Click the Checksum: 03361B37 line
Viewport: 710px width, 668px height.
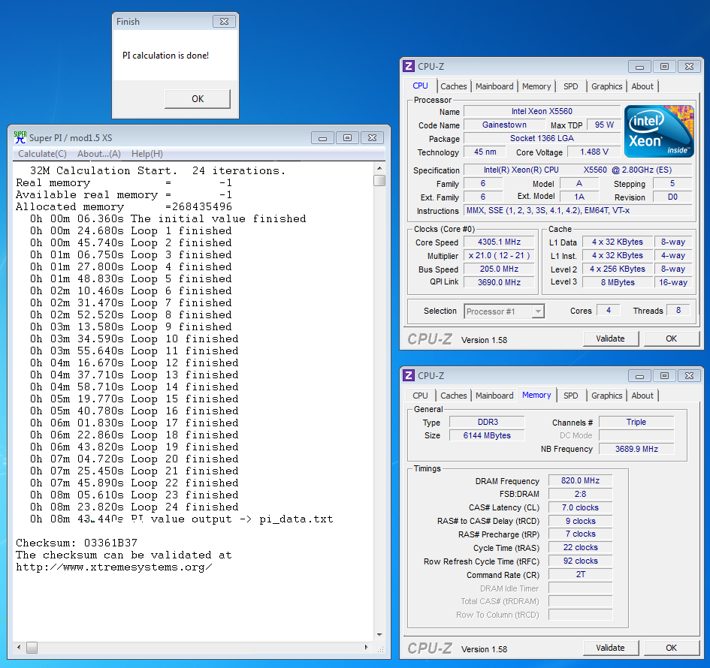pos(77,543)
